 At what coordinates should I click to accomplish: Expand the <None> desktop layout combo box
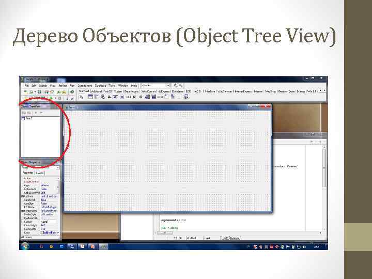[x=168, y=85]
